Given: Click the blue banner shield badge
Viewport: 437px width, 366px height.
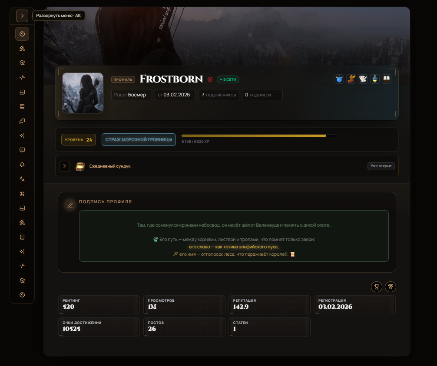Looking at the screenshot, I should (339, 79).
